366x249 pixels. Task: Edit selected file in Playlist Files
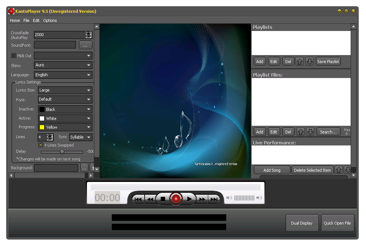point(274,132)
